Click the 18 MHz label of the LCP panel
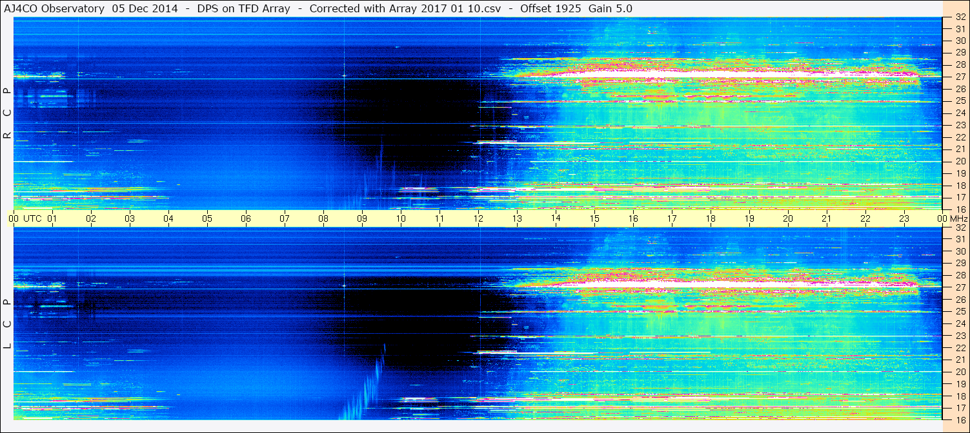Viewport: 970px width, 433px height. 960,396
